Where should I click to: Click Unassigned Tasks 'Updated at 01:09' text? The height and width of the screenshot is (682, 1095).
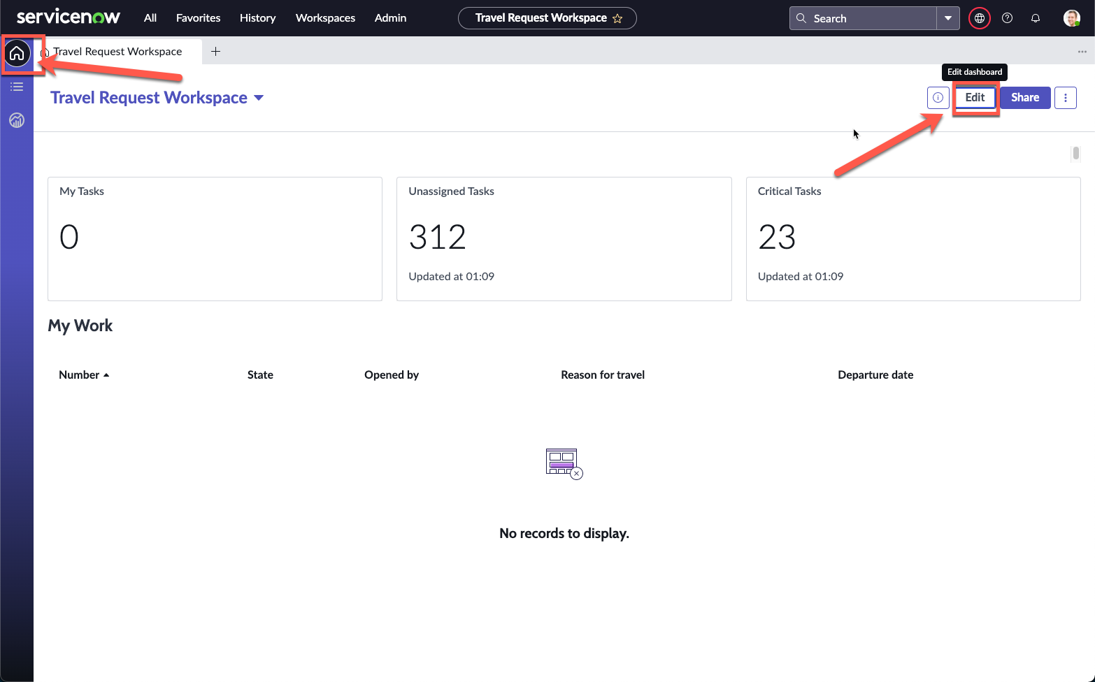(452, 277)
